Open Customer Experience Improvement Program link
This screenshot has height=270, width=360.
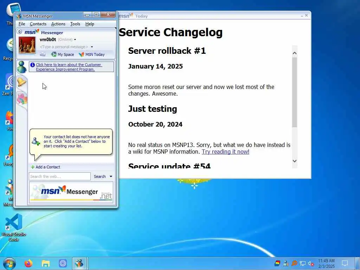(x=69, y=67)
